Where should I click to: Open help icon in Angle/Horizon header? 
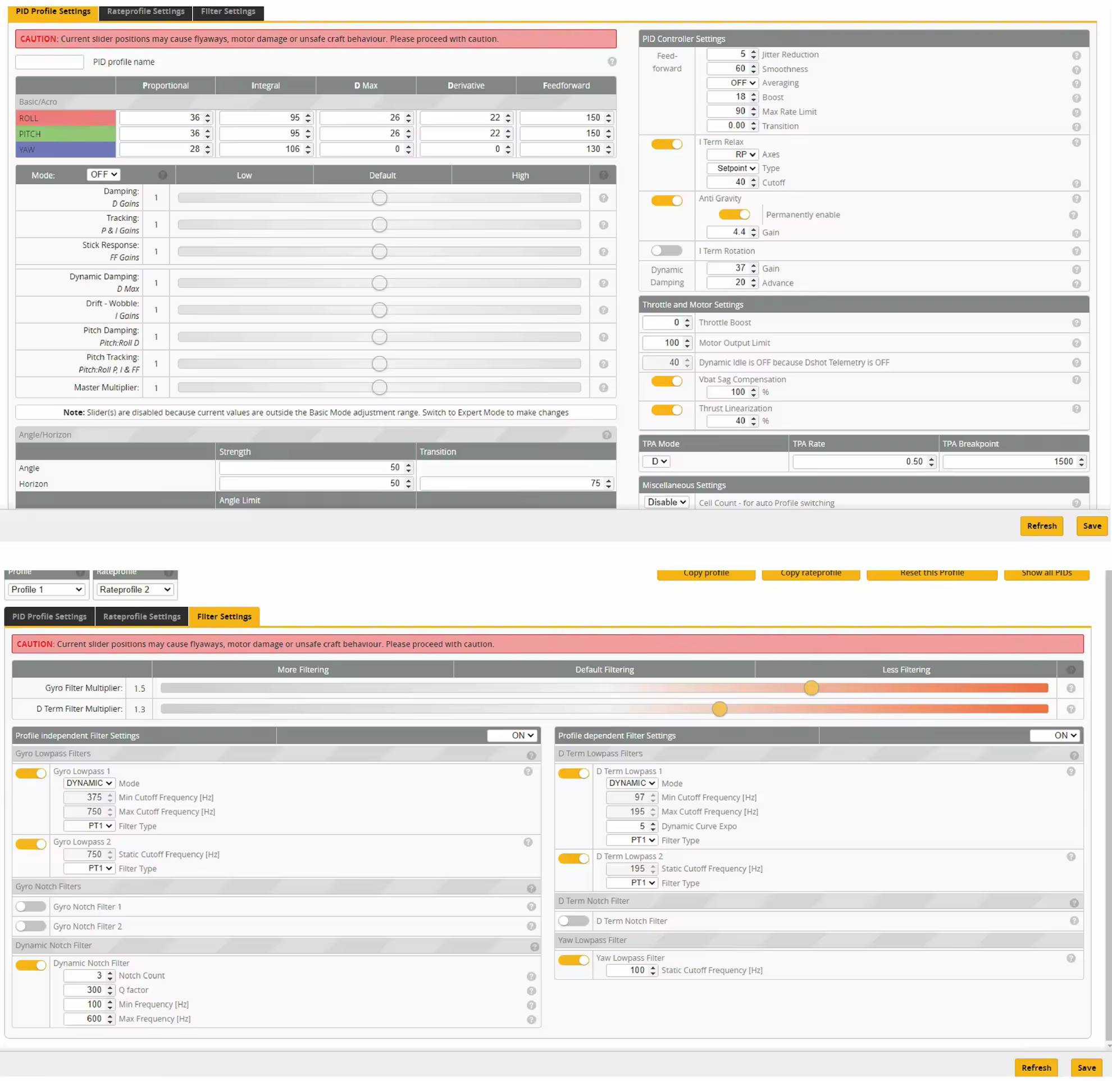tap(607, 434)
